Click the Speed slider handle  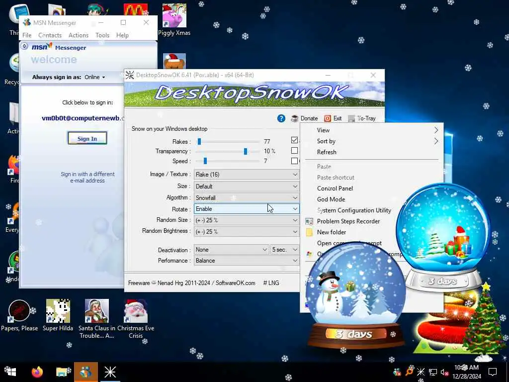tap(205, 161)
